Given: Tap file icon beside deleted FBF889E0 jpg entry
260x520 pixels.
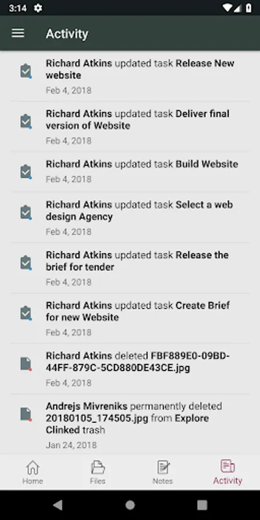Looking at the screenshot, I should pyautogui.click(x=26, y=364).
